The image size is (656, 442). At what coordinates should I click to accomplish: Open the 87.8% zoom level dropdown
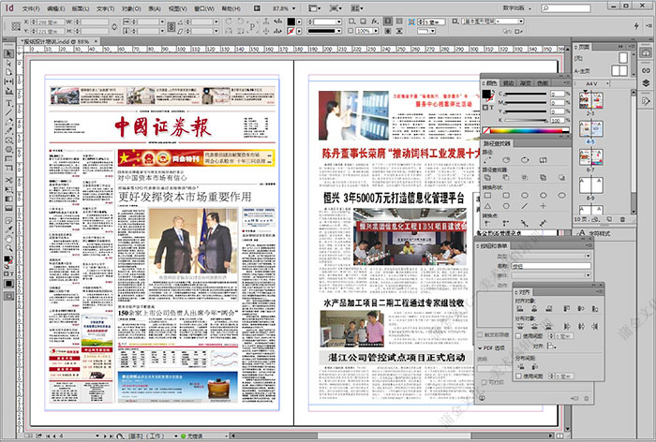tap(293, 8)
